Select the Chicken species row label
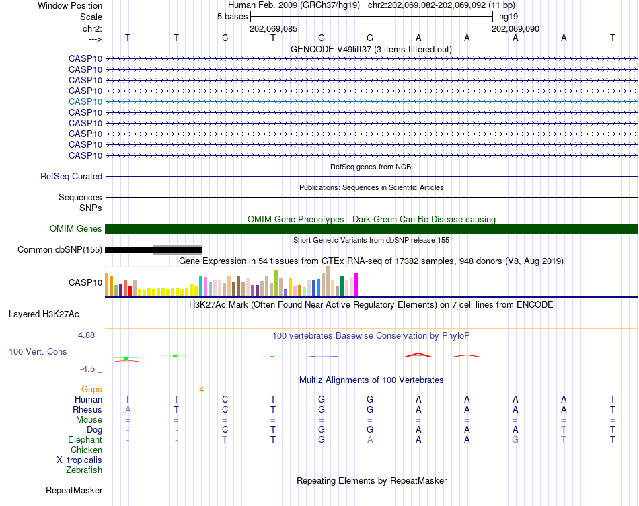Image resolution: width=639 pixels, height=506 pixels. click(86, 450)
